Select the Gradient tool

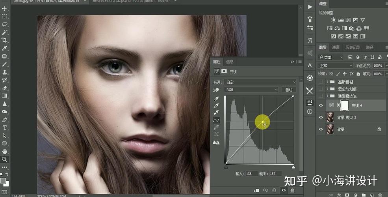[4, 96]
